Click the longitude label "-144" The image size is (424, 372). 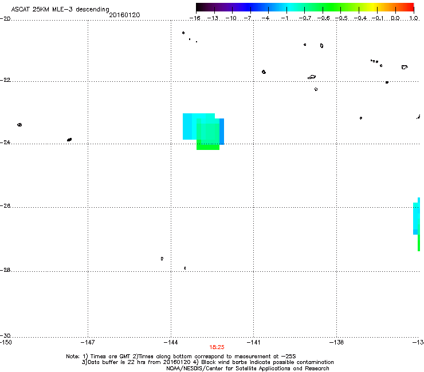pos(171,343)
